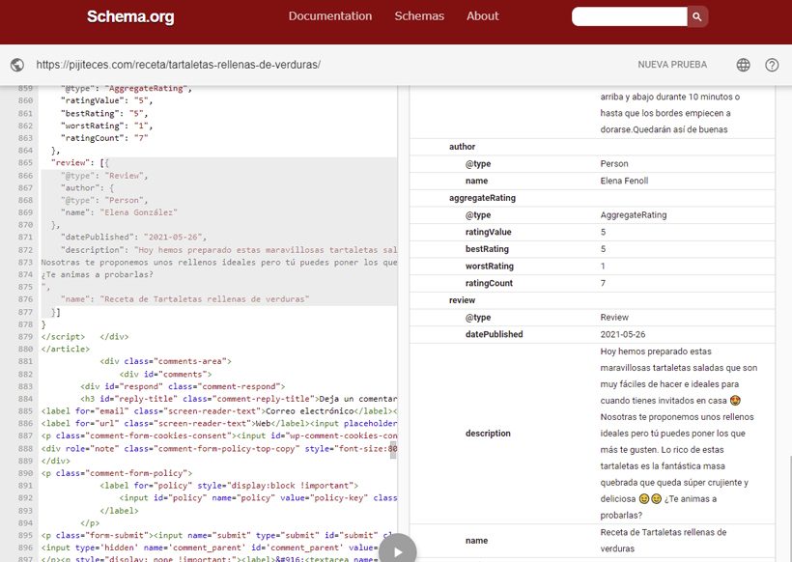Click the "datePublished": "2021-05-26" code line
Screen dimensions: 792x562
click(133, 237)
